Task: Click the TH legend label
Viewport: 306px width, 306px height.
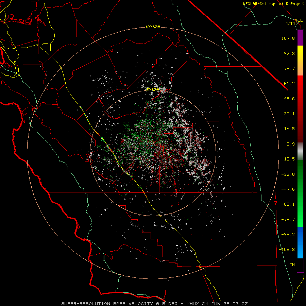Action: [x=292, y=265]
